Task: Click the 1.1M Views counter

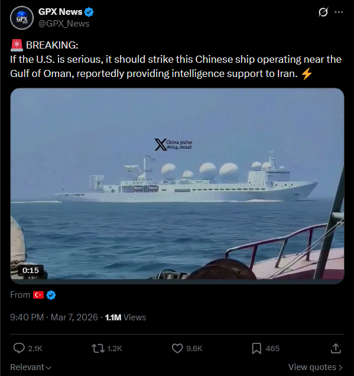Action: 125,317
